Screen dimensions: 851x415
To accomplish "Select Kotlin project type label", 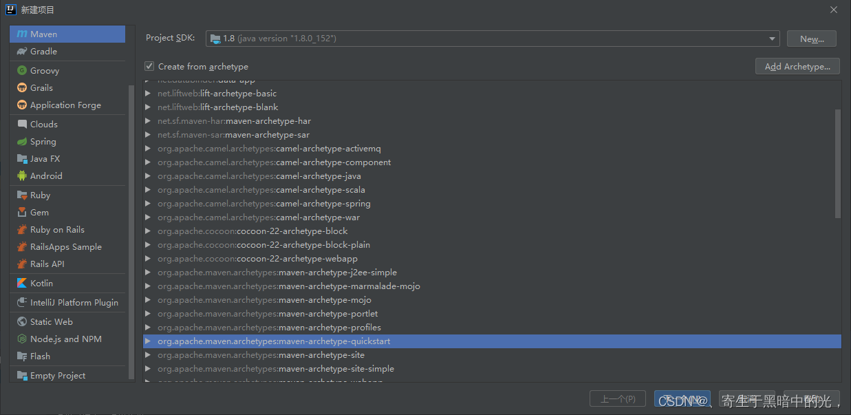I will (41, 283).
